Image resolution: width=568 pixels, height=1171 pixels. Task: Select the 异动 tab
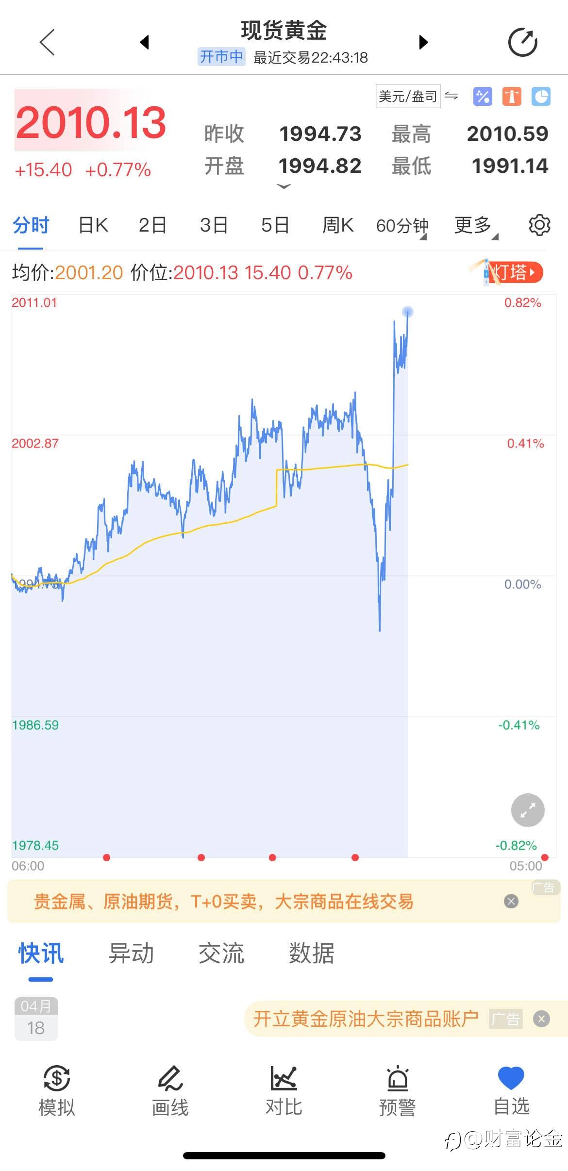point(131,953)
